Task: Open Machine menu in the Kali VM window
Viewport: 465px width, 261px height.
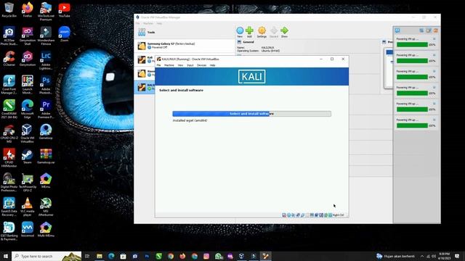Action: point(169,65)
